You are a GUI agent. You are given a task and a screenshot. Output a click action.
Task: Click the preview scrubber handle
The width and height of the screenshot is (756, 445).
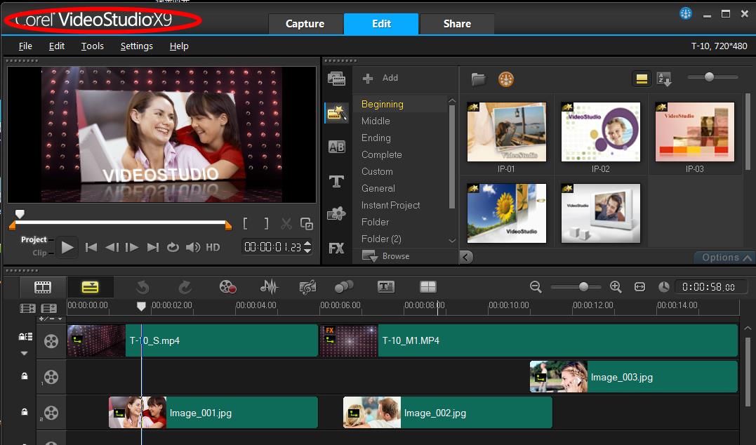tap(20, 213)
